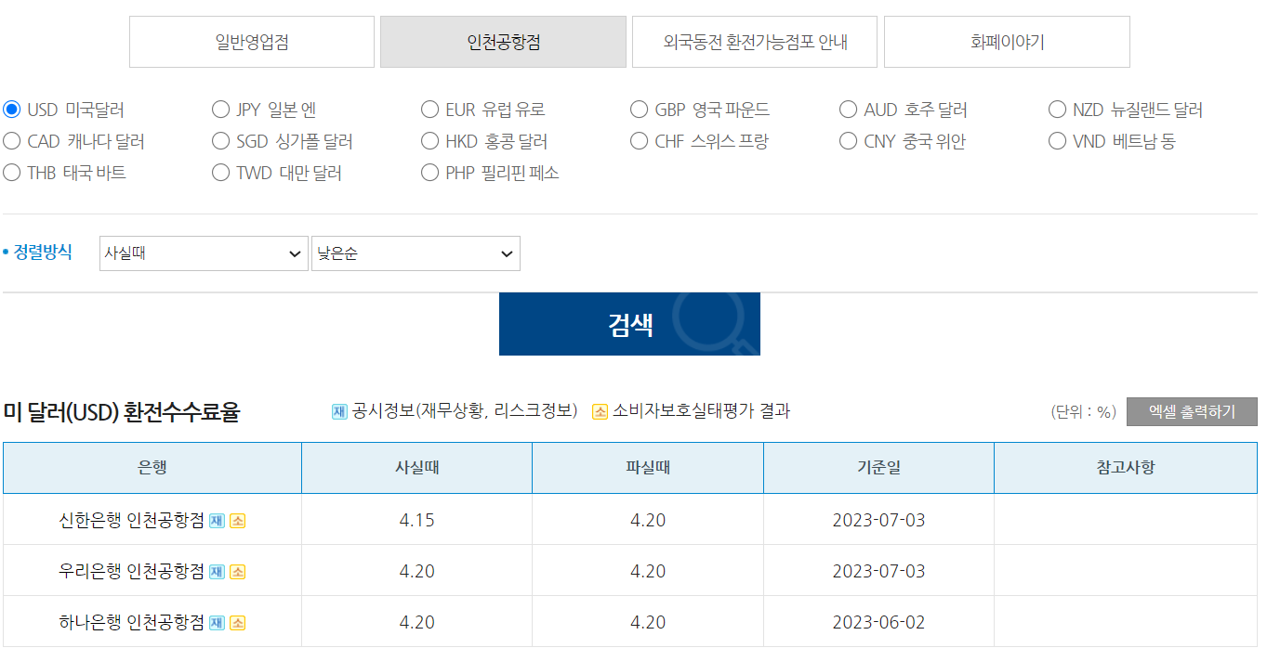Choose VND 베트남 동 option
Viewport: 1267px width, 661px height.
point(1057,140)
